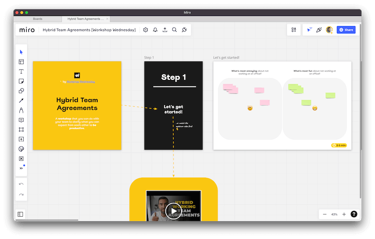Select the Text tool in toolbar
375x239 pixels.
click(x=21, y=71)
